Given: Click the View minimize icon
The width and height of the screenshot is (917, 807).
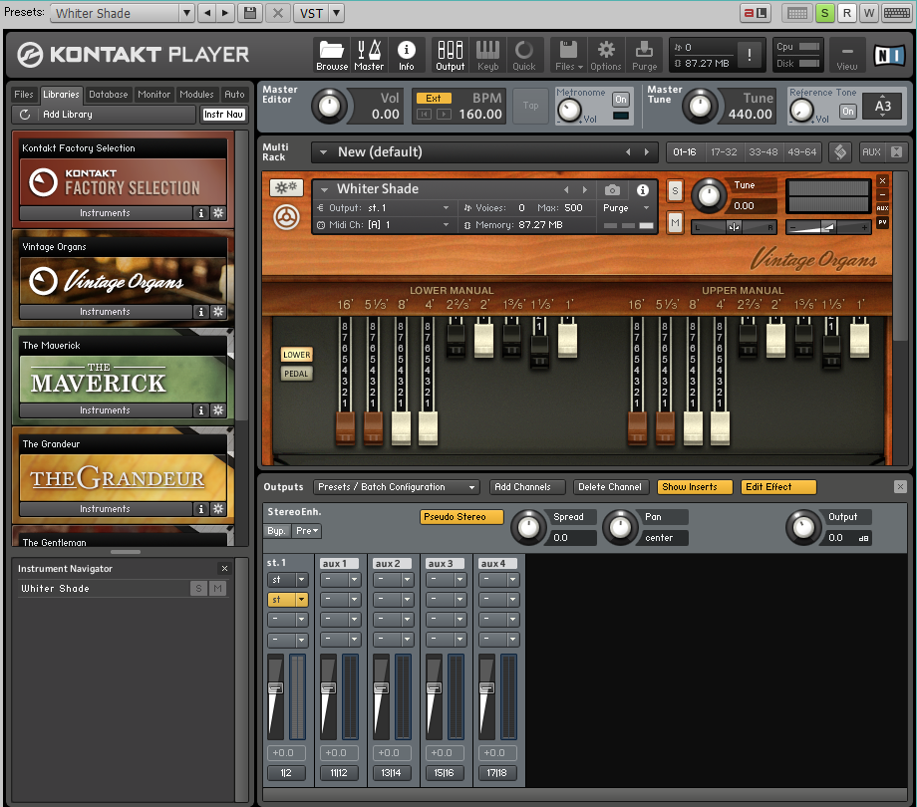Looking at the screenshot, I should click(x=847, y=55).
